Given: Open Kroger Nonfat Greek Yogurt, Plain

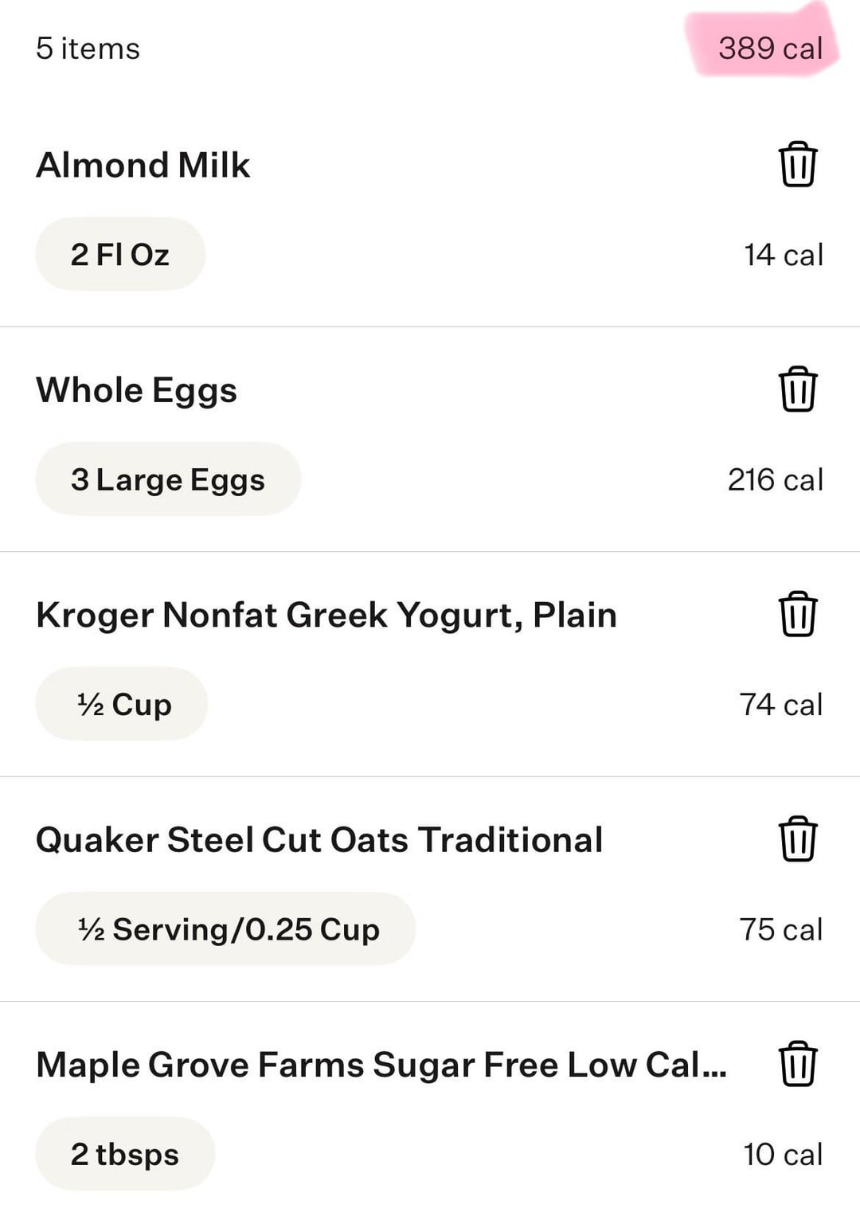Looking at the screenshot, I should pos(326,615).
